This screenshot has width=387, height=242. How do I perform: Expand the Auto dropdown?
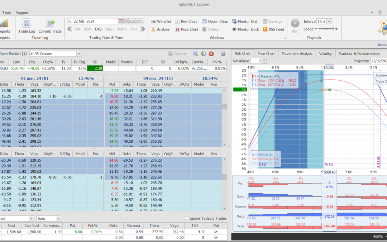[x=58, y=218]
